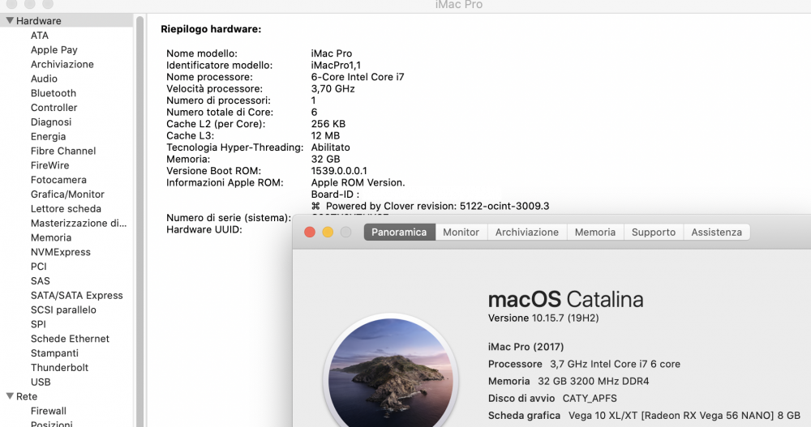
Task: Select FireWire entry
Action: click(49, 165)
